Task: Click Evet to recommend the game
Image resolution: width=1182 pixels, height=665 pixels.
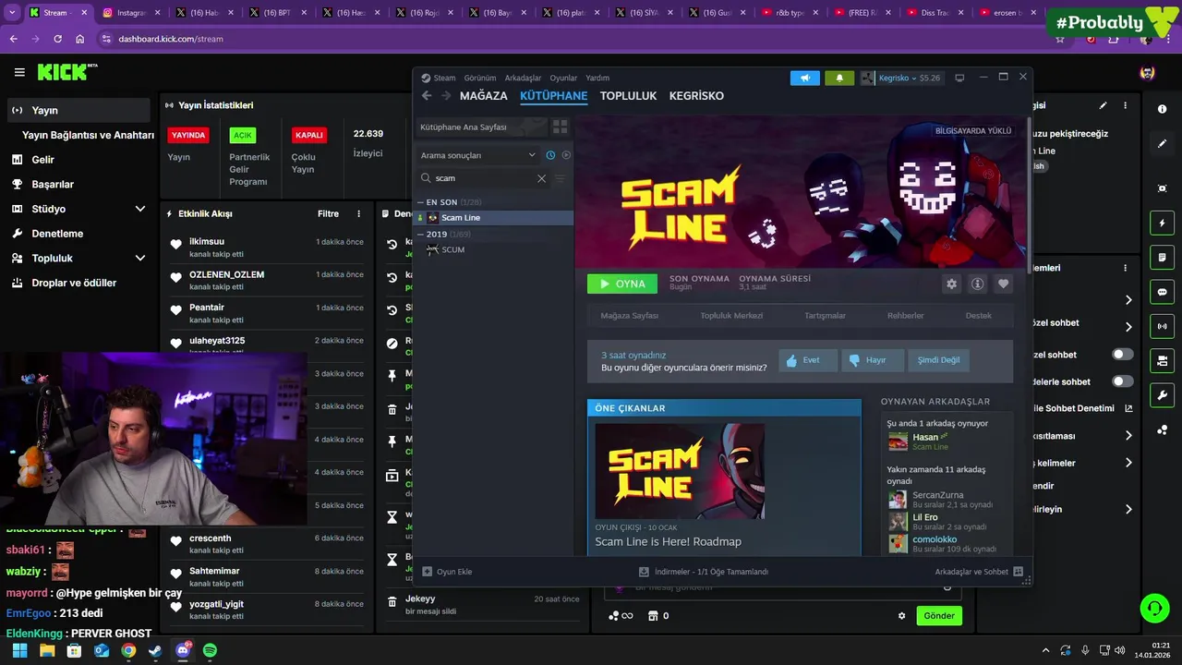Action: coord(808,360)
